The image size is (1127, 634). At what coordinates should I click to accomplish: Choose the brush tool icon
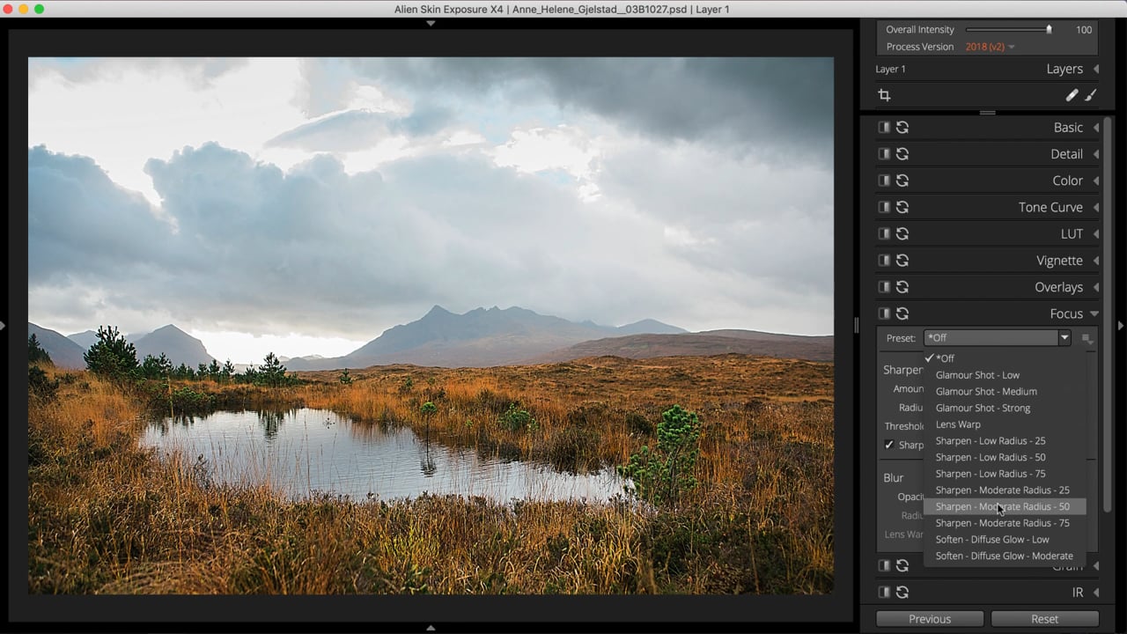point(1090,95)
